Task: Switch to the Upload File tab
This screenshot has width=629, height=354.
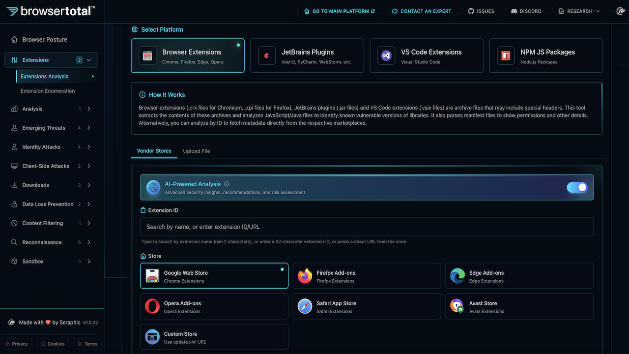Action: pos(197,151)
